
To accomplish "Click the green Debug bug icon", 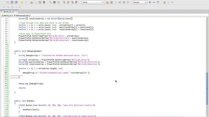I will coord(124,2).
